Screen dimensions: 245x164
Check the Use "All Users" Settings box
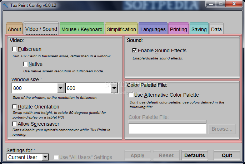click(x=56, y=157)
